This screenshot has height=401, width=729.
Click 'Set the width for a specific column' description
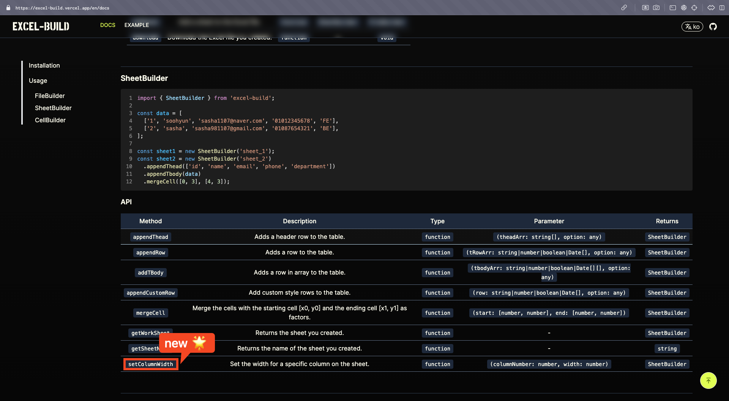tap(300, 364)
